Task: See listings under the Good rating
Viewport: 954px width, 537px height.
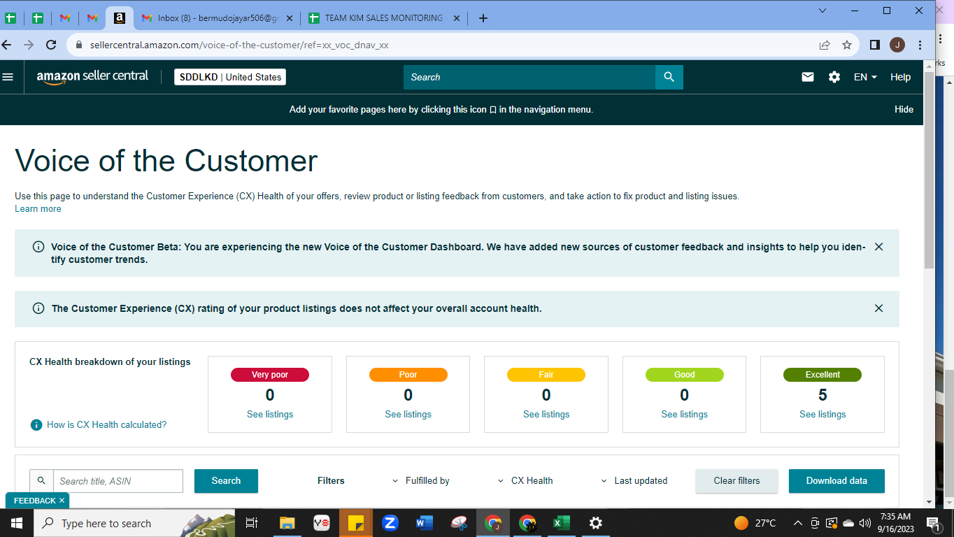Action: tap(685, 415)
